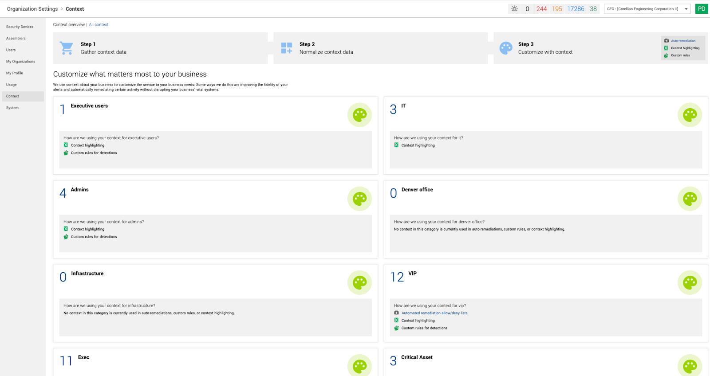Click the Step 3 palette icon

506,48
